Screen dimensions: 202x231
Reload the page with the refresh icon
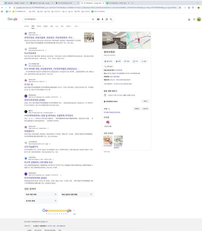10,7
